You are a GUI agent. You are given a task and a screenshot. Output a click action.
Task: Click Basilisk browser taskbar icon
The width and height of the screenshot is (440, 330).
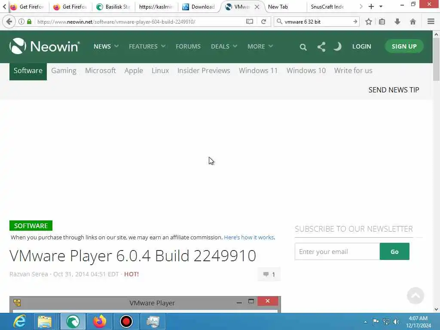point(73,321)
